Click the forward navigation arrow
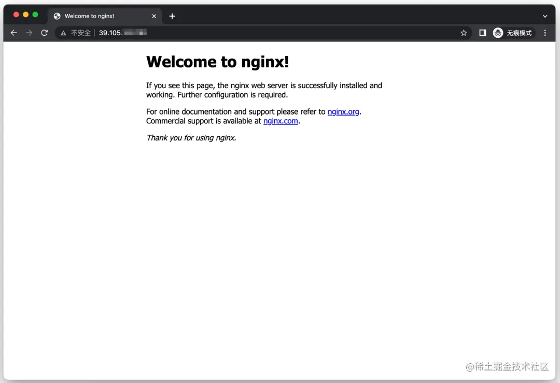560x383 pixels. (x=29, y=33)
